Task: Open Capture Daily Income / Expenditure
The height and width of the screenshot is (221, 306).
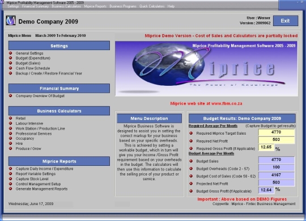Action: (45, 169)
